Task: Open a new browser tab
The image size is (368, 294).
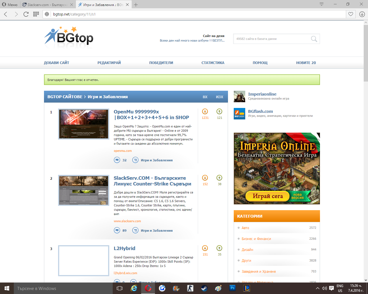Action: click(136, 5)
